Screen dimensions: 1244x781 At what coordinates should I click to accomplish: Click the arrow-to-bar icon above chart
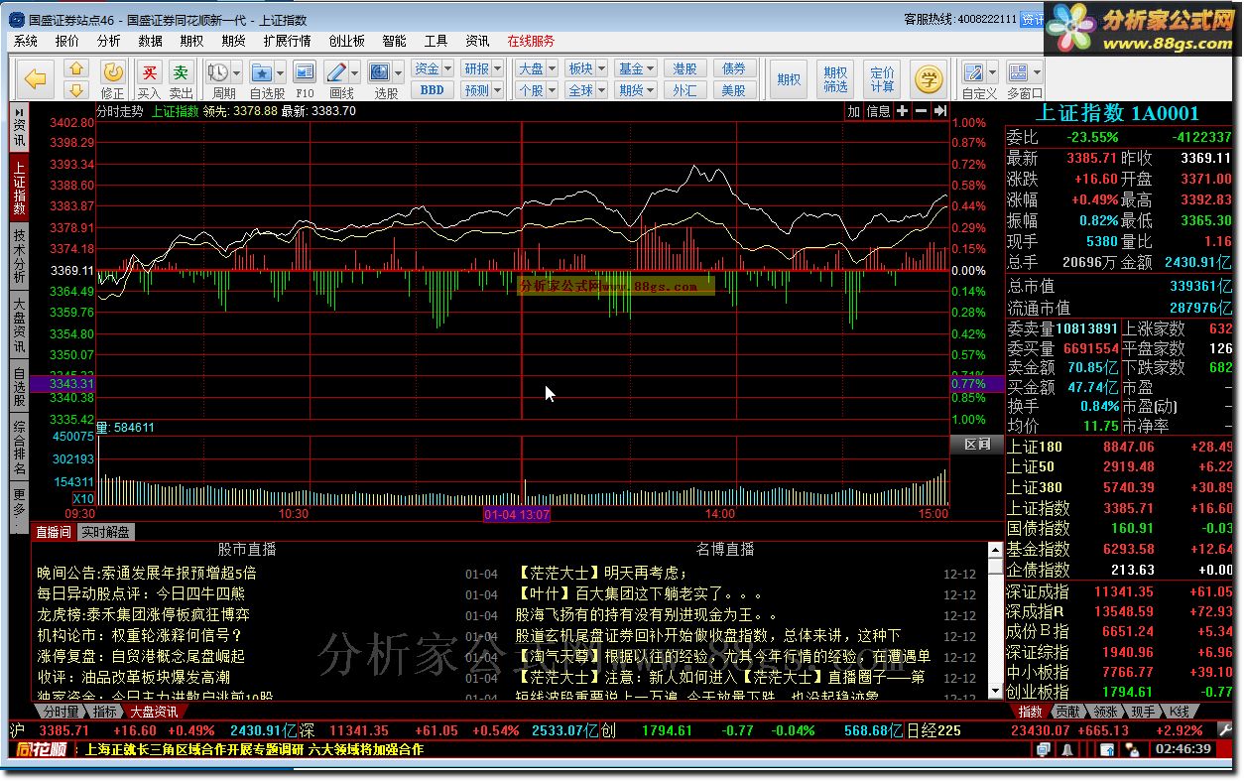tap(939, 111)
